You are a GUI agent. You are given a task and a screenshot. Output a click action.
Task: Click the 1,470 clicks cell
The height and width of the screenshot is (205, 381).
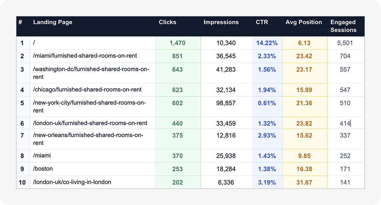coord(177,43)
